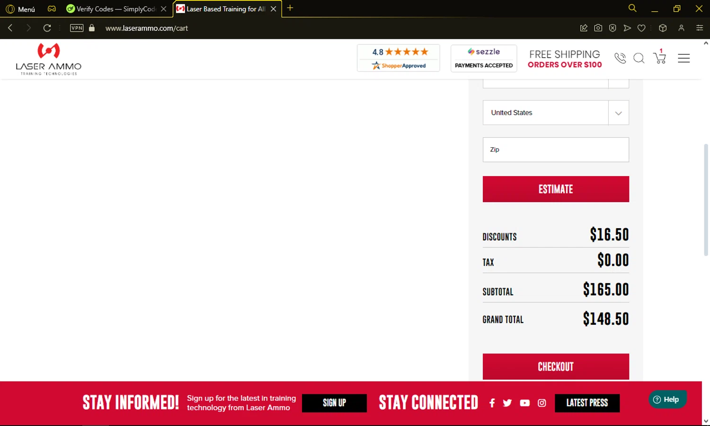This screenshot has width=710, height=426.
Task: Open the Opera Menú button
Action: [x=20, y=9]
